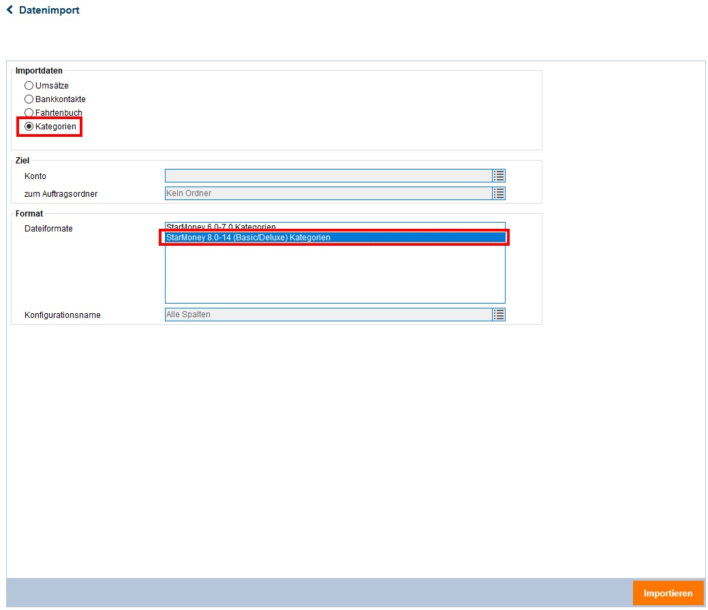Viewport: 708px width, 610px height.
Task: Click the empty Konto dropdown field
Action: tap(328, 176)
